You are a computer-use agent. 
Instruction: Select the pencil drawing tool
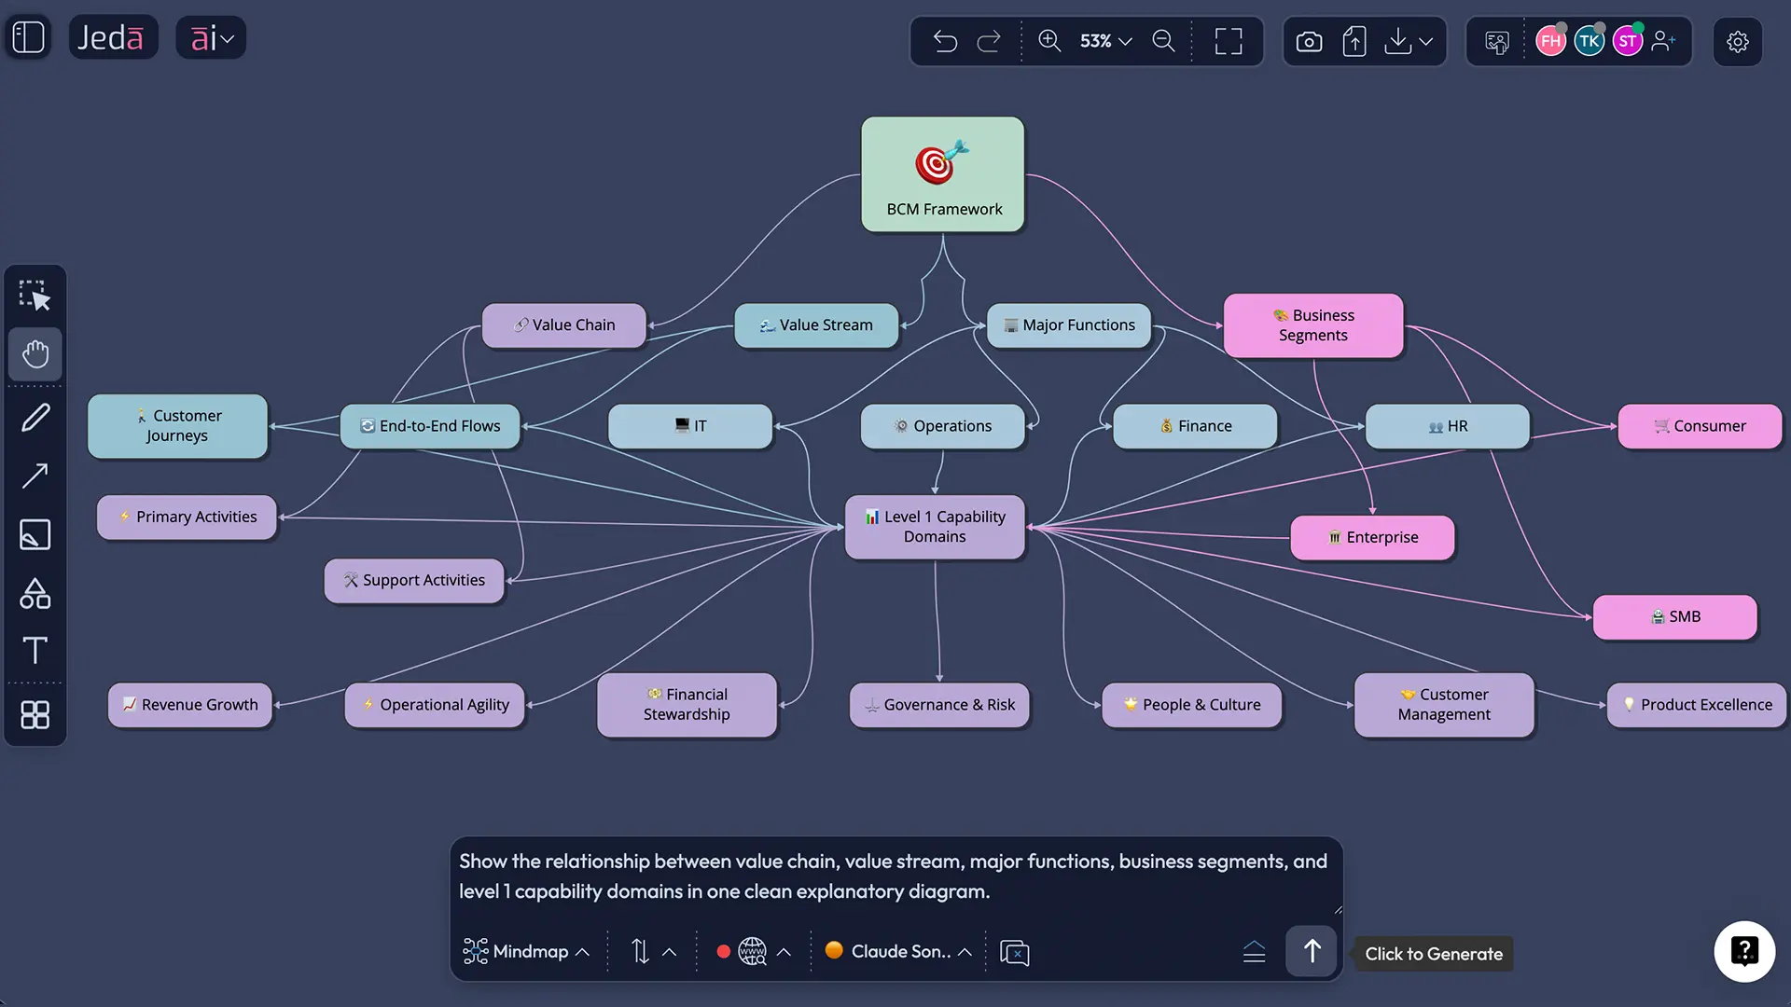tap(35, 416)
